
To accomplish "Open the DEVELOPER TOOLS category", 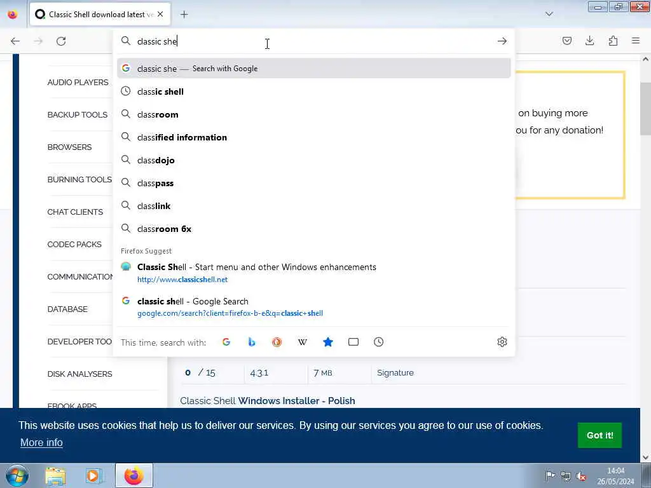I will pos(79,341).
